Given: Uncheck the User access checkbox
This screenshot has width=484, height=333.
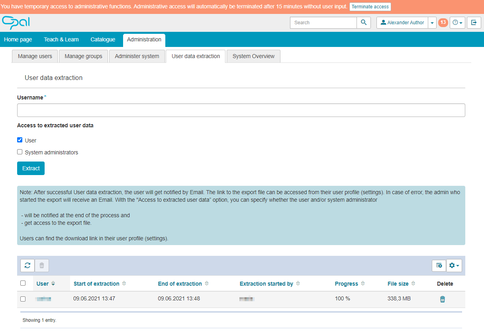Looking at the screenshot, I should tap(20, 140).
